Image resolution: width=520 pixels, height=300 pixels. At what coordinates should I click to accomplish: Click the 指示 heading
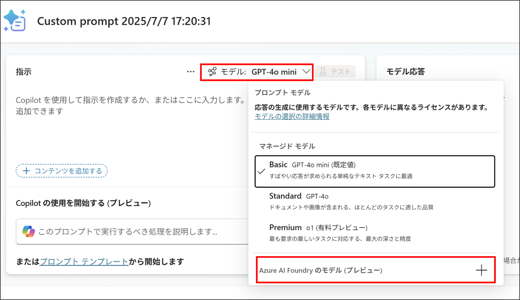point(24,72)
